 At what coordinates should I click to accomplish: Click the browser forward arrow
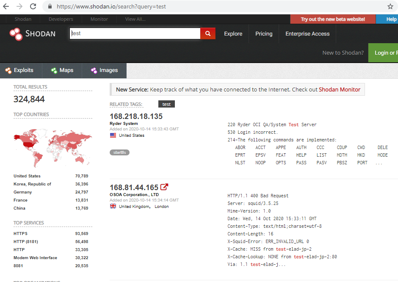[19, 6]
